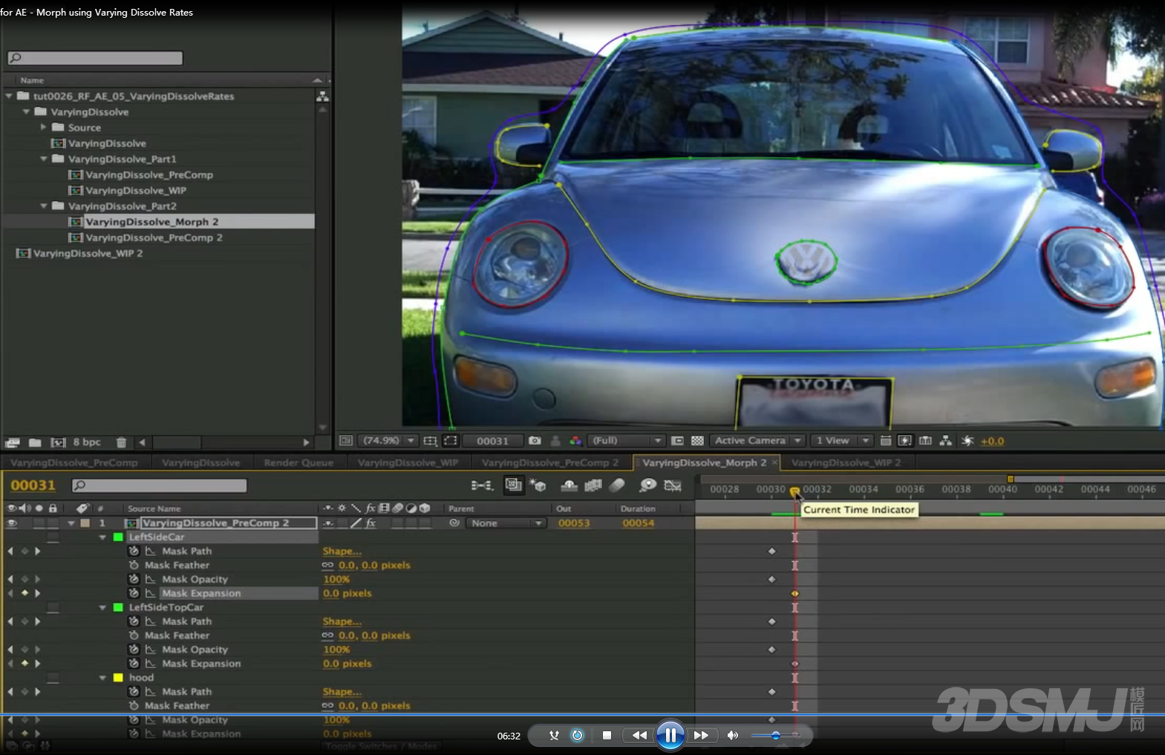Click the LeftSideCar Mask Feather constrain link
The image size is (1165, 755).
327,565
